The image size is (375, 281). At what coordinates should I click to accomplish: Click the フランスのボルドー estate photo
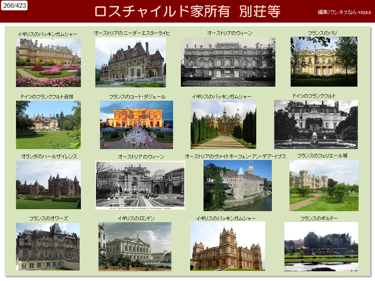(321, 246)
